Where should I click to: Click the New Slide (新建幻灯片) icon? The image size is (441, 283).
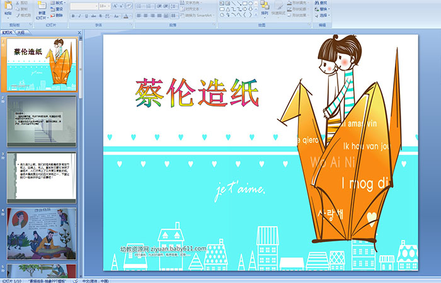(x=42, y=6)
